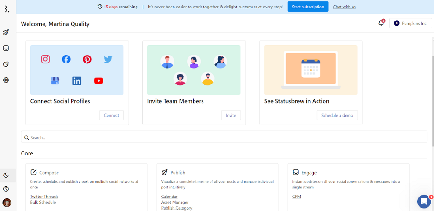Open the Compose card title
The height and width of the screenshot is (211, 434).
tap(49, 173)
